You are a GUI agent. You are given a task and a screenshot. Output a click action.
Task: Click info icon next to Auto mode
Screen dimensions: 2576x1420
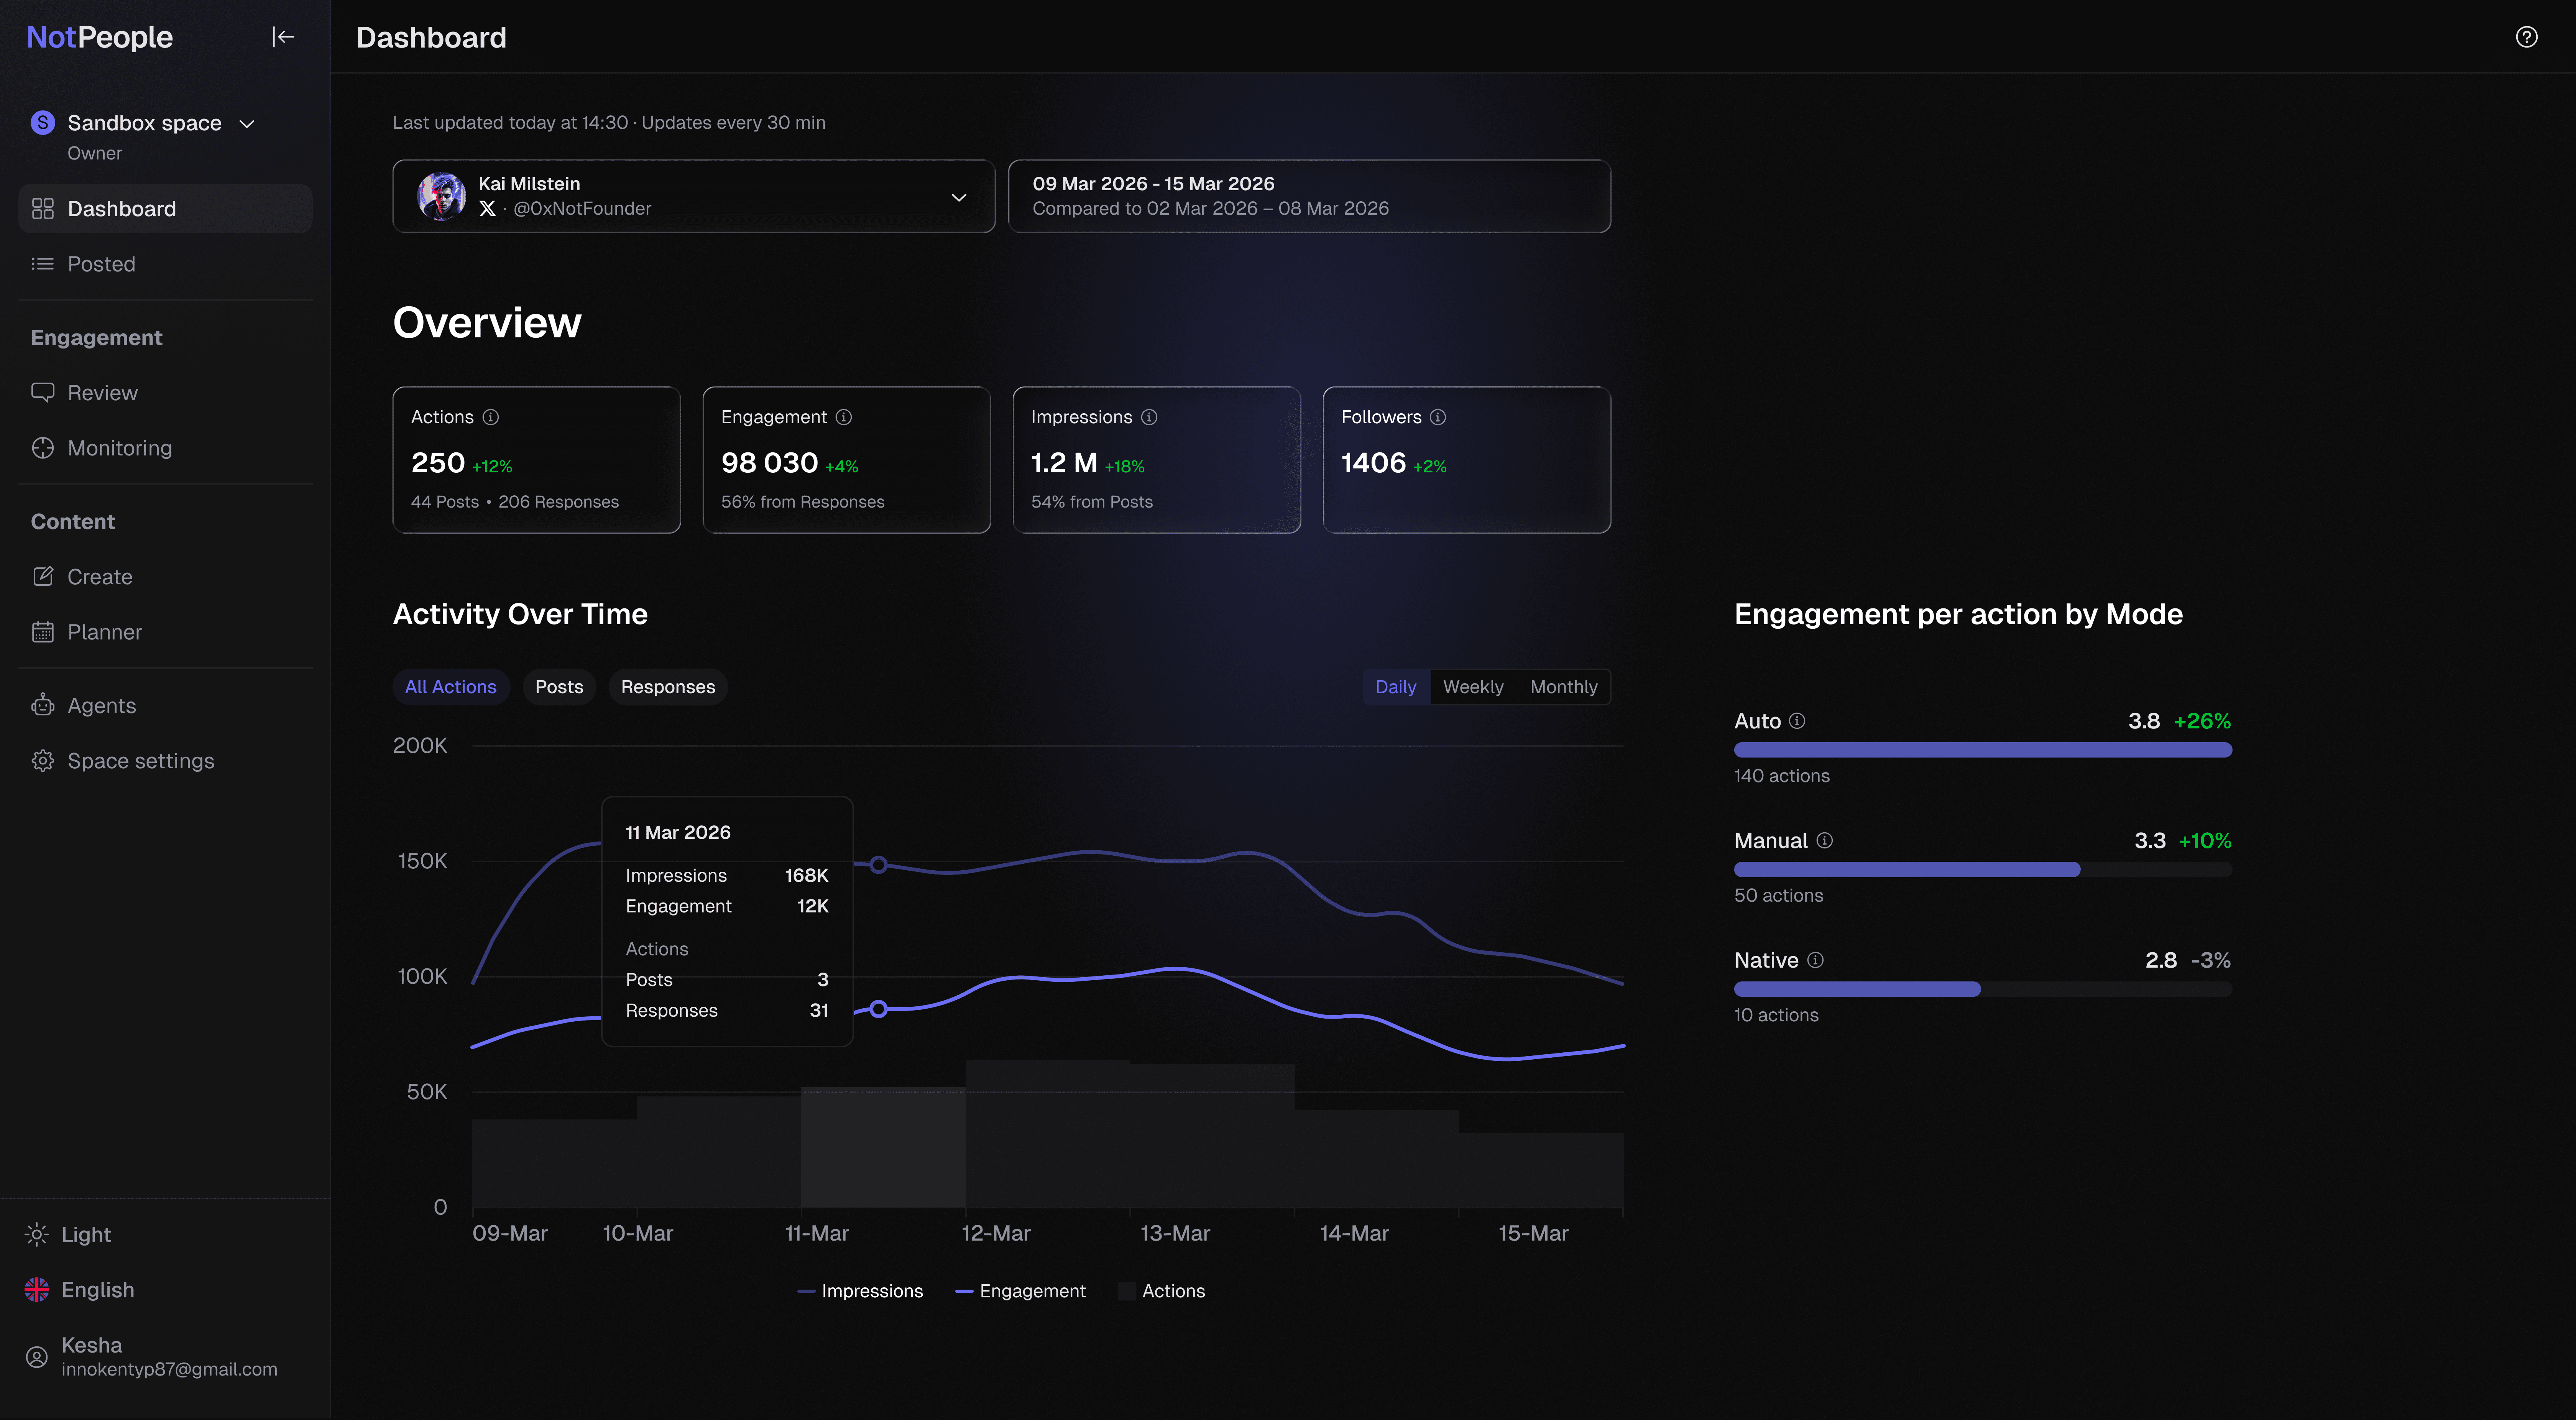[1797, 721]
